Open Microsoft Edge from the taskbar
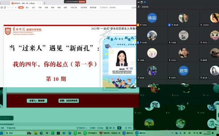Viewport: 219px width, 136px height. [x=41, y=133]
